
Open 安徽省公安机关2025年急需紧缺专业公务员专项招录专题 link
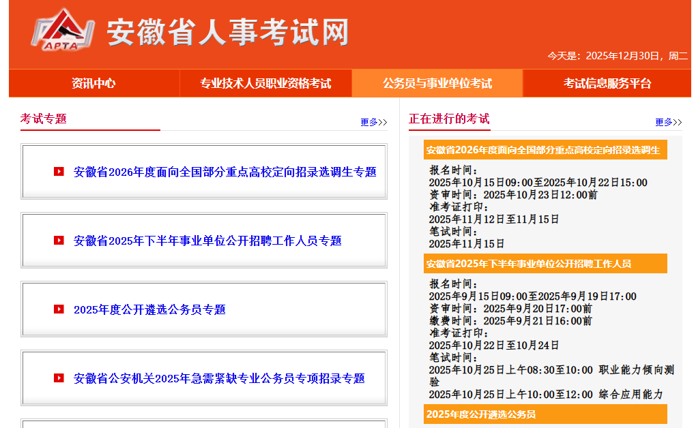click(x=219, y=378)
